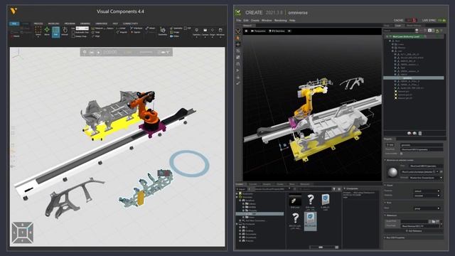The width and height of the screenshot is (455, 256).
Task: Open the RTX Real-time renderer dropdown
Action: 277,31
